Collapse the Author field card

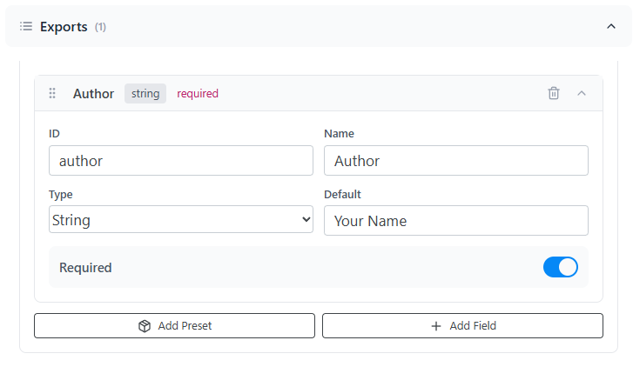coord(582,93)
